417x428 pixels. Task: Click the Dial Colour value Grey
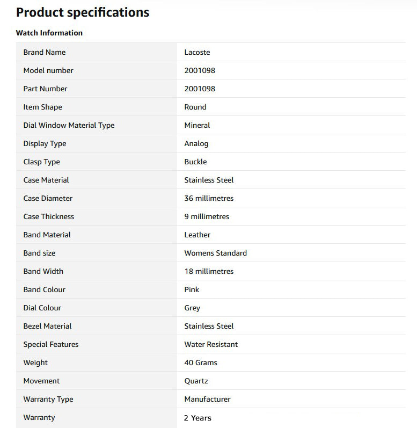(x=192, y=308)
